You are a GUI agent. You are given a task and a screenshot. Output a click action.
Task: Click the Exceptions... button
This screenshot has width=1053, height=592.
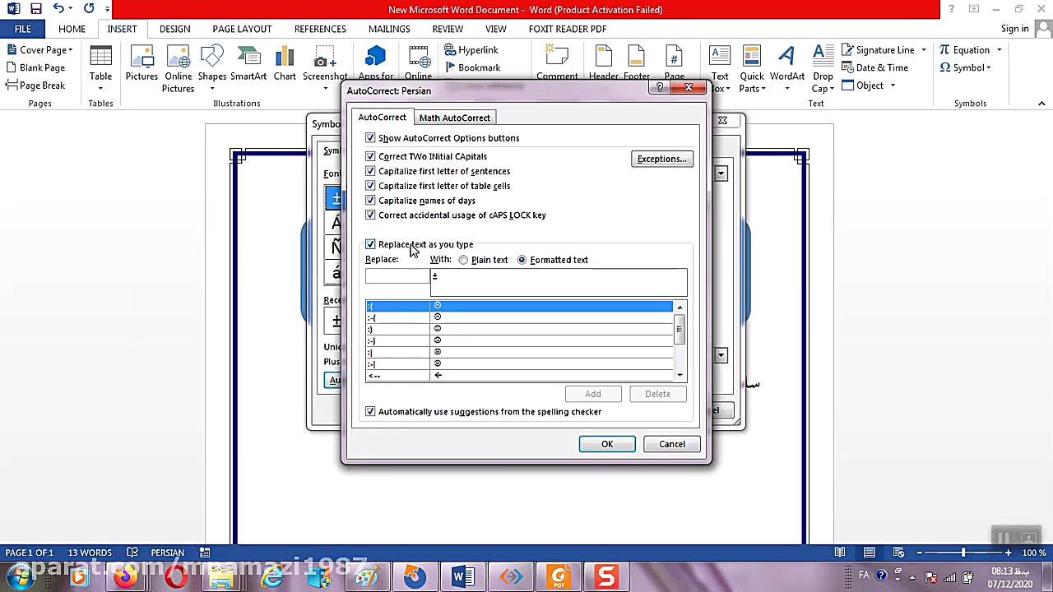pyautogui.click(x=661, y=159)
